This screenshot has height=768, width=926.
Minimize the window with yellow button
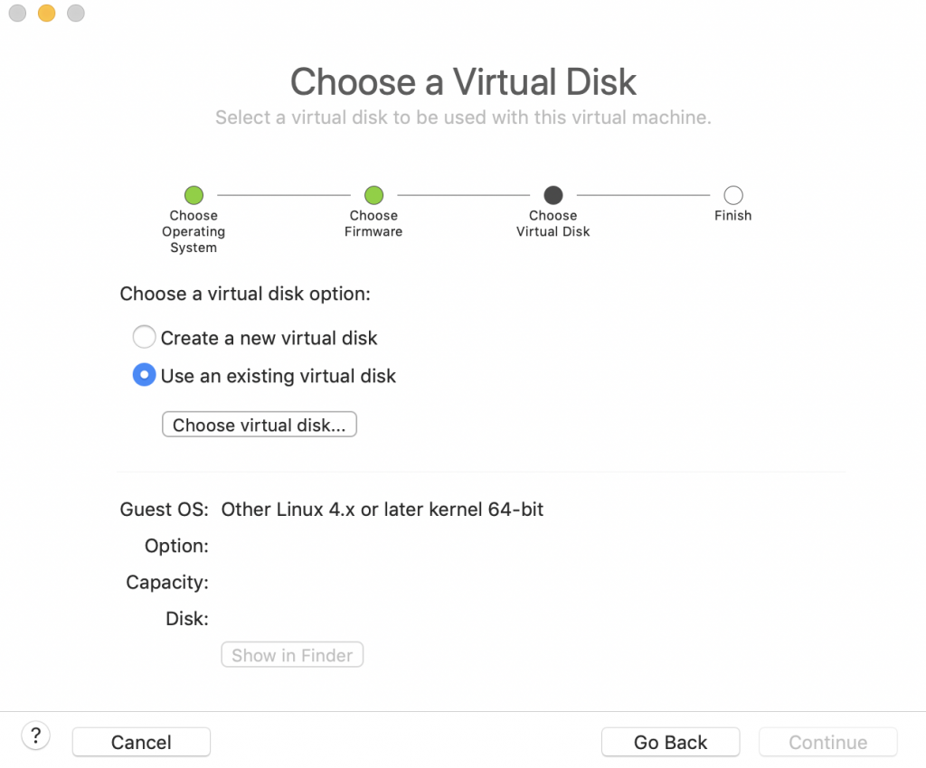(x=47, y=13)
